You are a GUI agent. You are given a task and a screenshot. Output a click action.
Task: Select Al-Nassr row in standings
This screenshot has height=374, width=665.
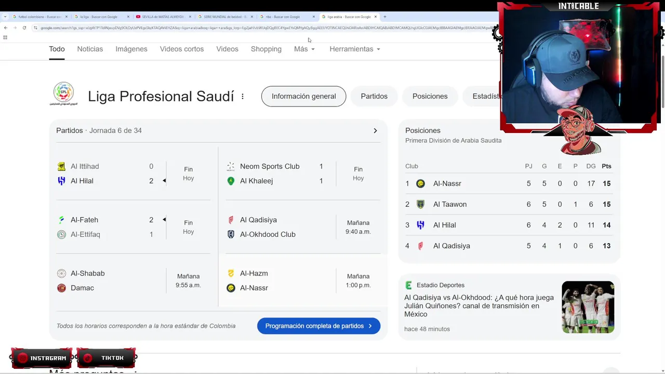click(x=509, y=183)
